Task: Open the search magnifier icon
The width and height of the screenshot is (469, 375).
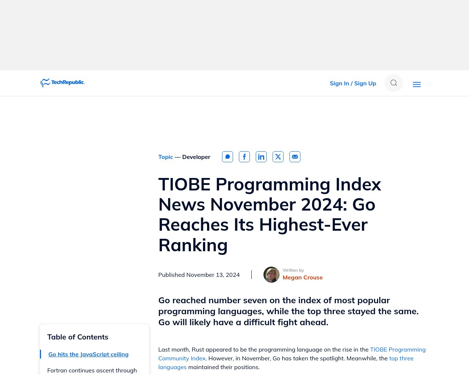Action: click(x=394, y=83)
